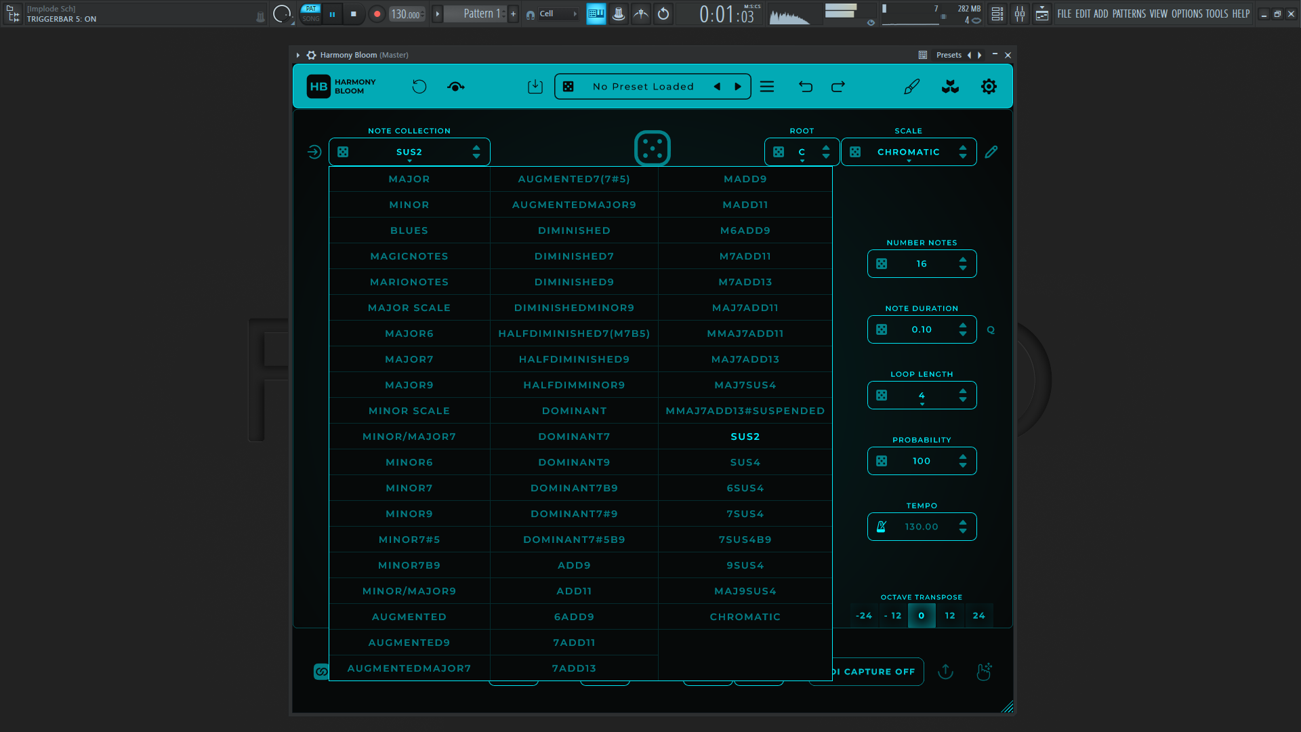Viewport: 1301px width, 732px height.
Task: Click the FL Studio tempo 130.000 field
Action: tap(407, 14)
